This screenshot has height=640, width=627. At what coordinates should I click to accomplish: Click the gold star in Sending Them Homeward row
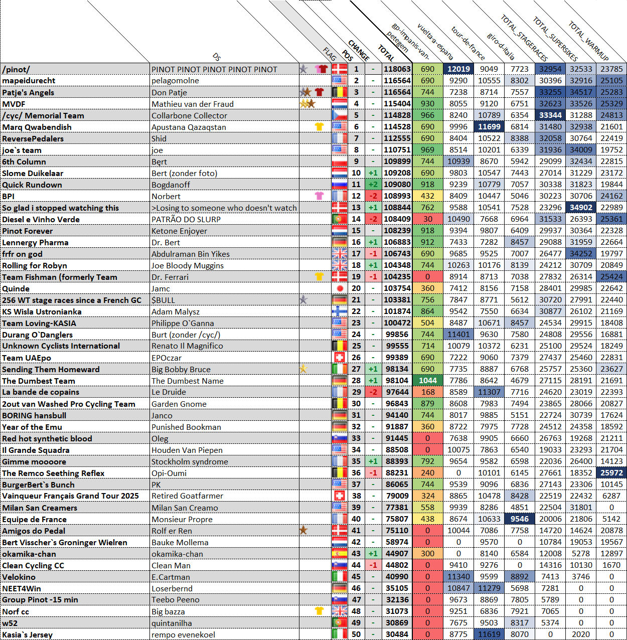[x=303, y=369]
